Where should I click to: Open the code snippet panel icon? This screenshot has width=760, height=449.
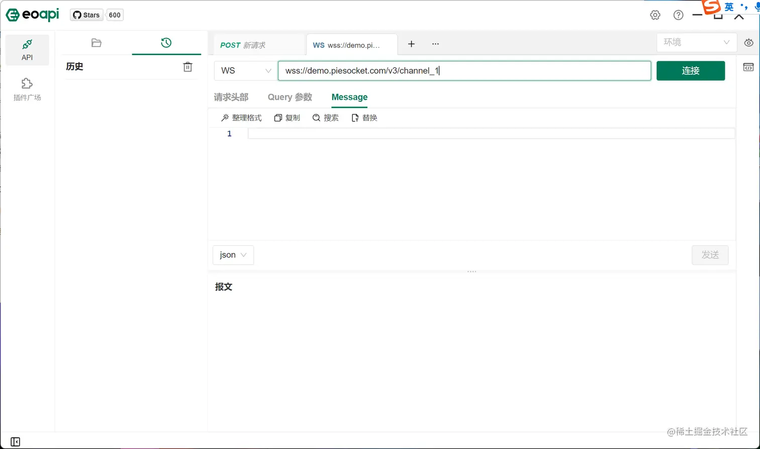click(748, 68)
